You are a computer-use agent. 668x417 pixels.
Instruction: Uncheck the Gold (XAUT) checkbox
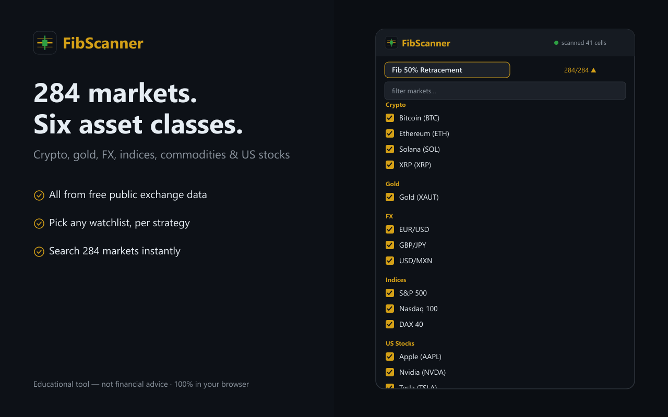point(390,197)
